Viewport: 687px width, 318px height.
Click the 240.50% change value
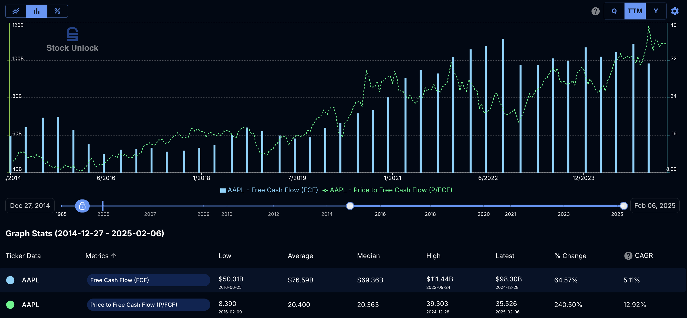point(568,304)
